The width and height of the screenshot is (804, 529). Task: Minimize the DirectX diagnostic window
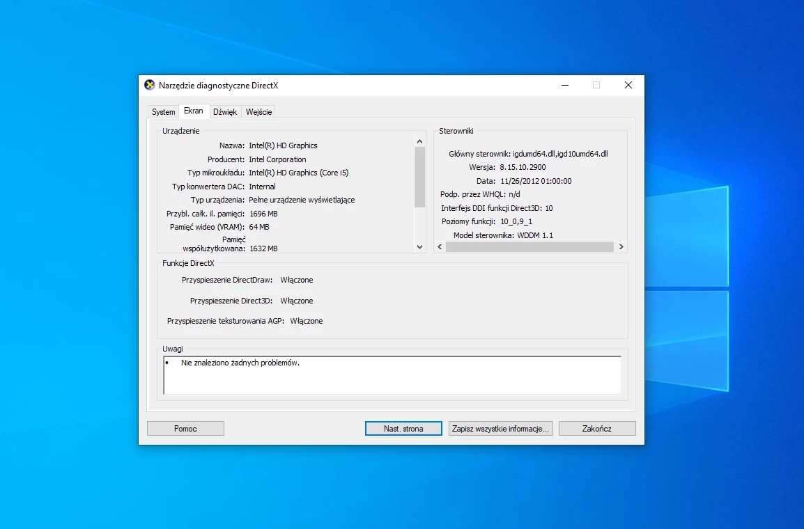[x=565, y=85]
